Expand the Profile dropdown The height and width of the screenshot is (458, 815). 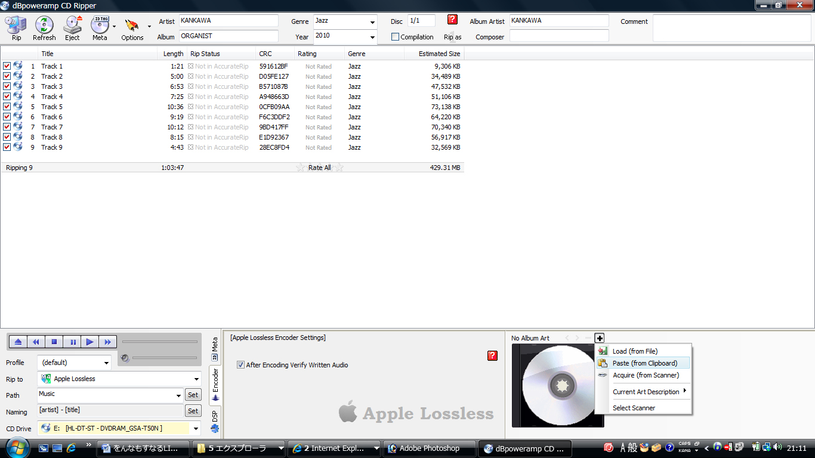pos(106,363)
